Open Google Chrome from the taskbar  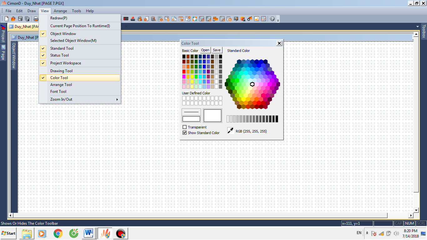coord(58,233)
